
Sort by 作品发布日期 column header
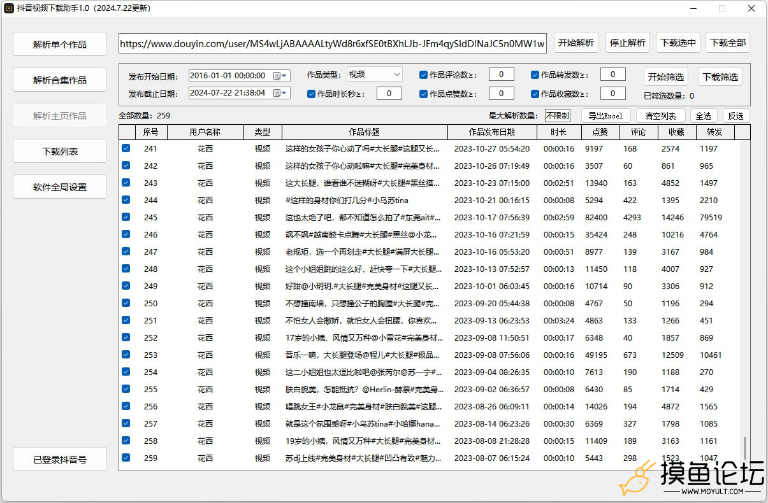pyautogui.click(x=492, y=132)
